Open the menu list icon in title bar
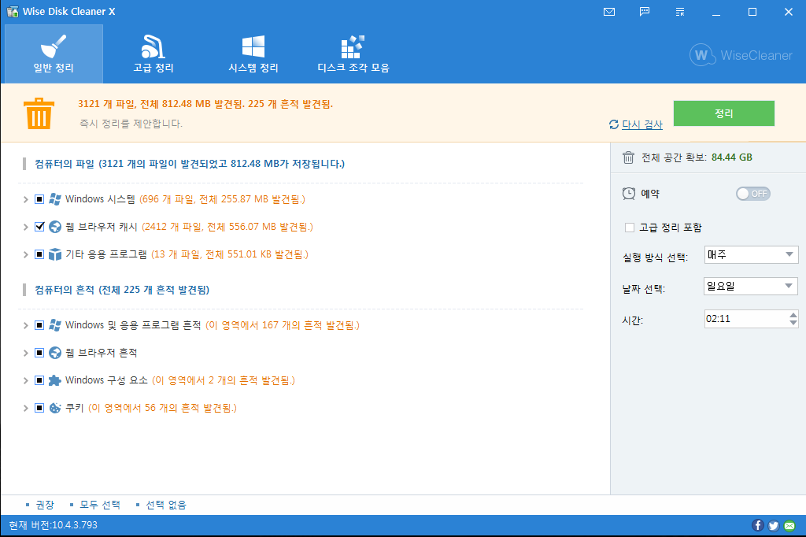 point(680,12)
